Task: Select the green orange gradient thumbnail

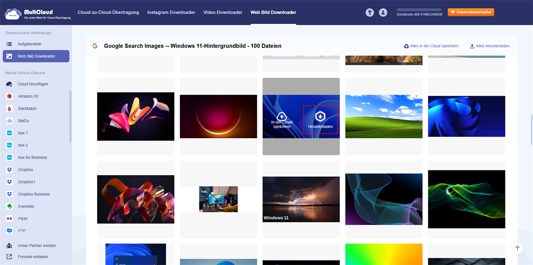Action: 384,254
